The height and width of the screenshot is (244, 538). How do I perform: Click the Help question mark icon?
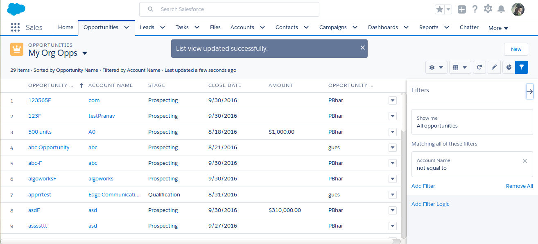click(x=475, y=9)
